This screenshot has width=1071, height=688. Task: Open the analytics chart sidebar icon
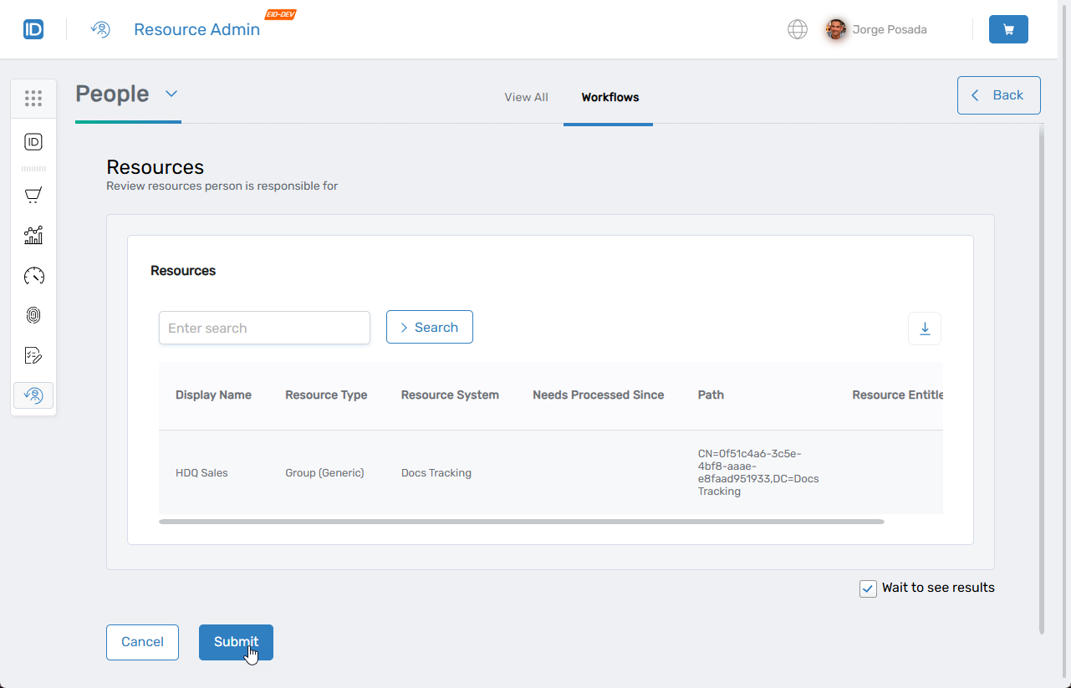(x=33, y=236)
